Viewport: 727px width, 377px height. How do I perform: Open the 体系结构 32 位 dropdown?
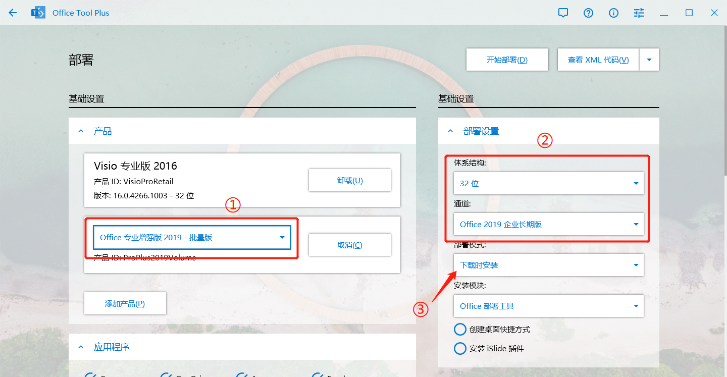pyautogui.click(x=548, y=183)
